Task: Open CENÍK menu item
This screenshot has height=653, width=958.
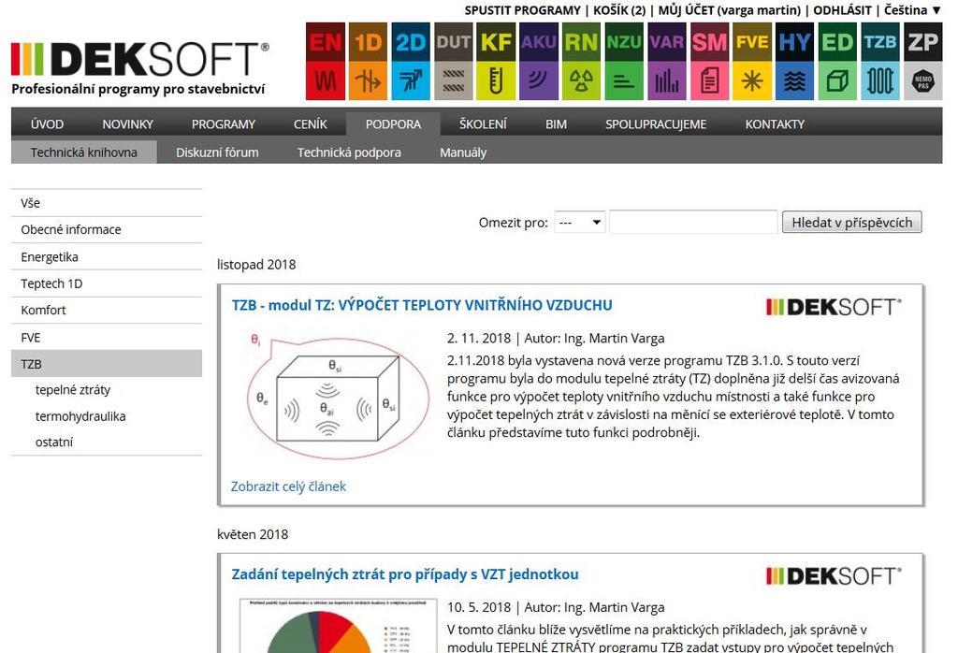Action: pyautogui.click(x=311, y=124)
